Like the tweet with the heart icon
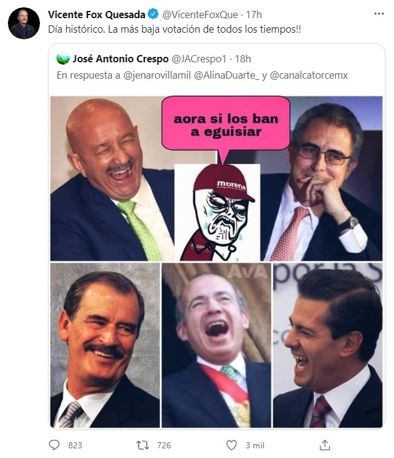 tap(231, 445)
